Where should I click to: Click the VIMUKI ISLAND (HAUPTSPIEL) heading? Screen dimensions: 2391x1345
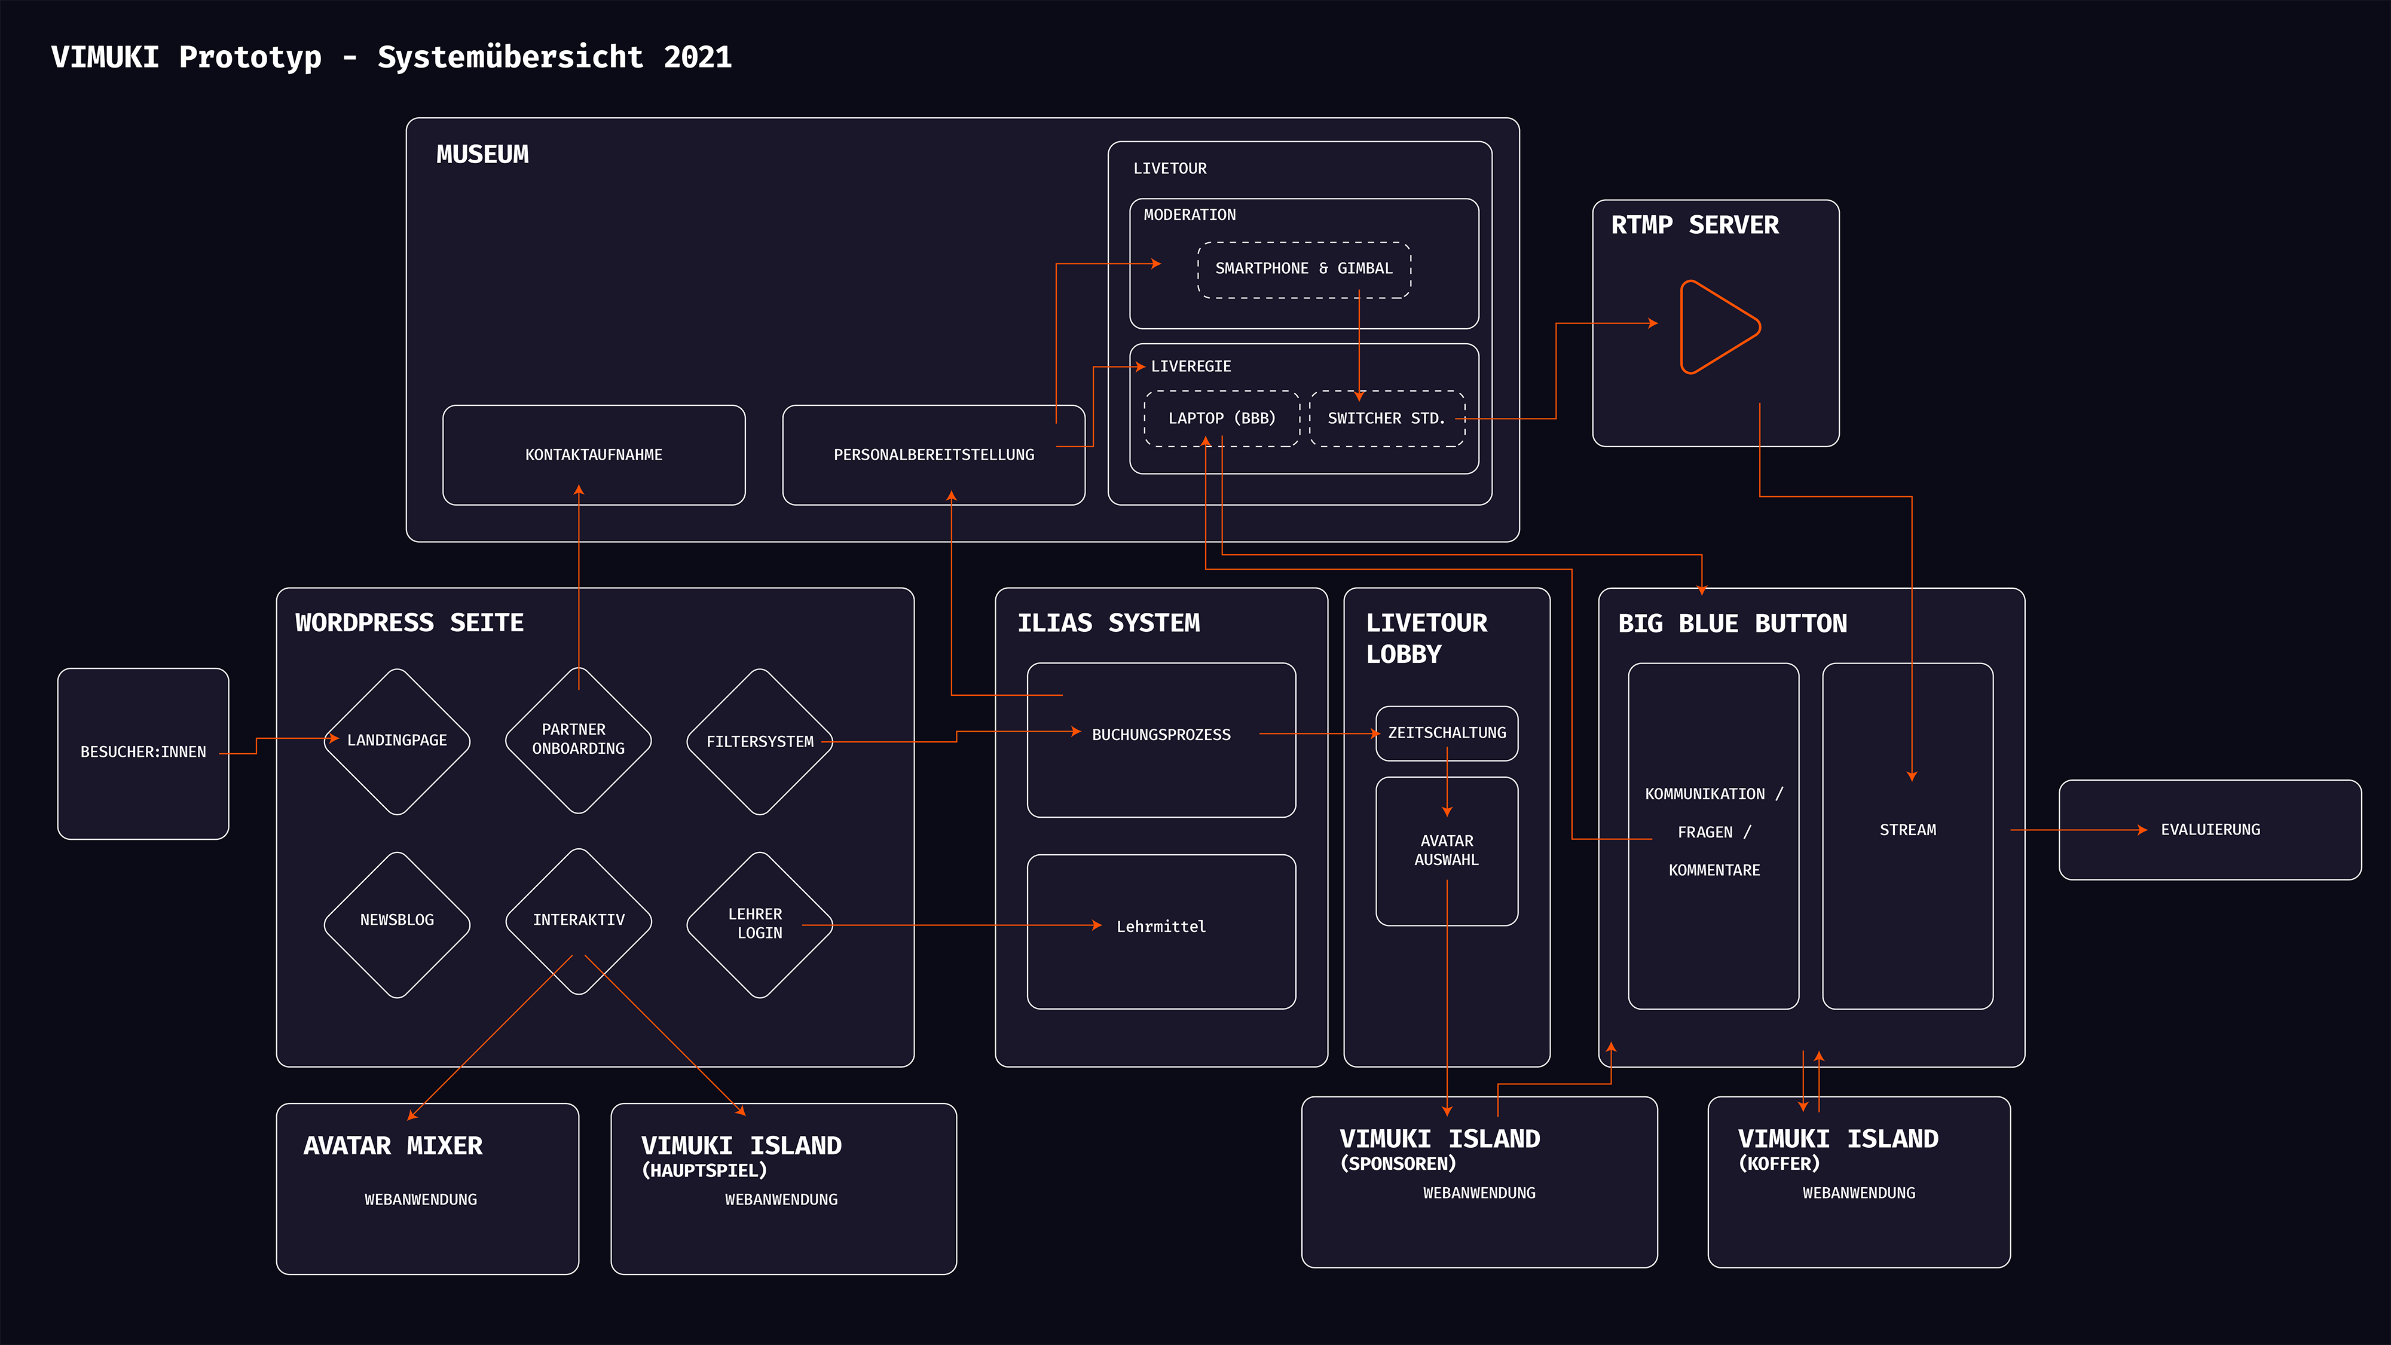click(742, 1156)
